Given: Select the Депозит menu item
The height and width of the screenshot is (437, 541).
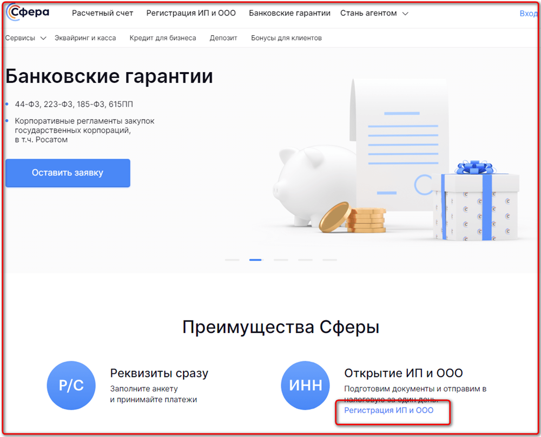Looking at the screenshot, I should click(223, 38).
